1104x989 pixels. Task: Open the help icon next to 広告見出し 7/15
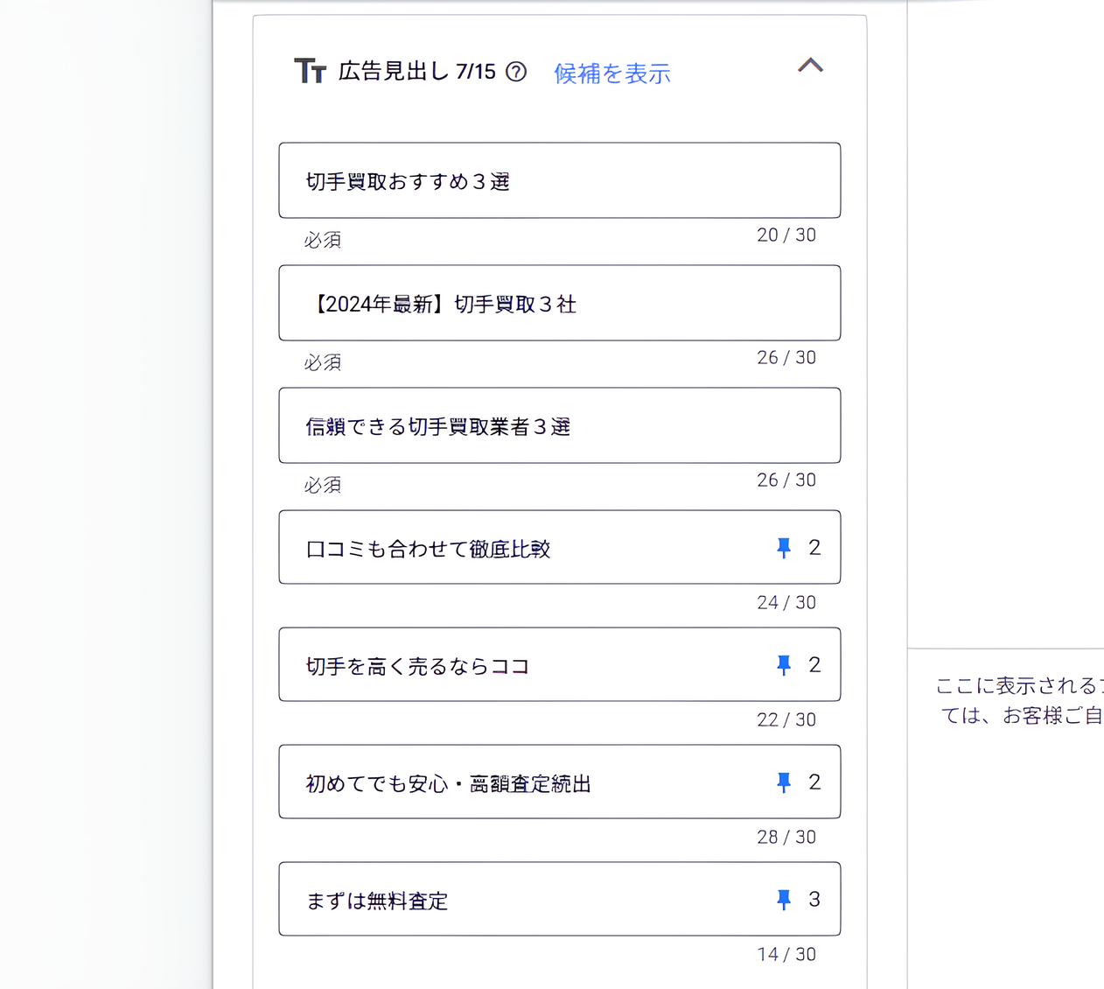click(516, 73)
